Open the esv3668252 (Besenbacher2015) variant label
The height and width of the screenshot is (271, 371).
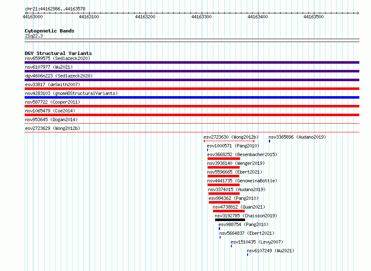click(242, 154)
